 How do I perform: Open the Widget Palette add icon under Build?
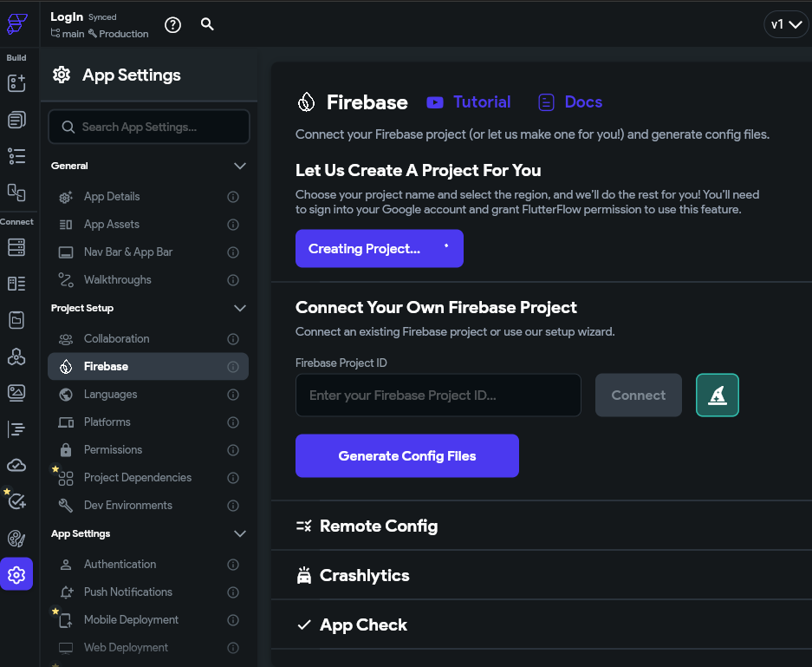(x=16, y=83)
